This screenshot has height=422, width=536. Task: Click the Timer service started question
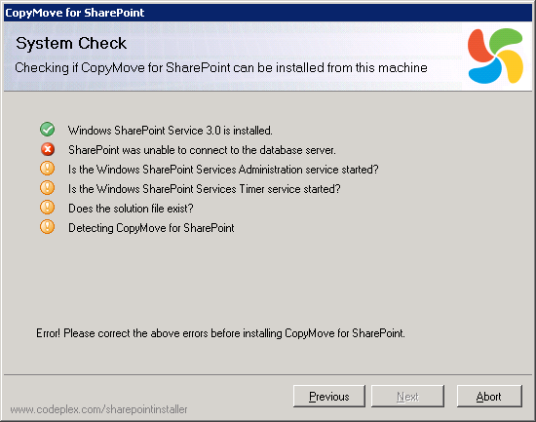pyautogui.click(x=205, y=189)
